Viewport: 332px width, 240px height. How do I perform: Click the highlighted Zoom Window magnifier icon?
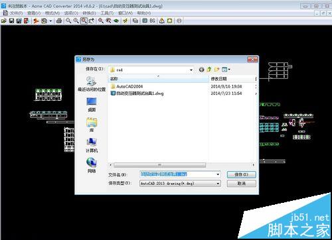coord(84,21)
